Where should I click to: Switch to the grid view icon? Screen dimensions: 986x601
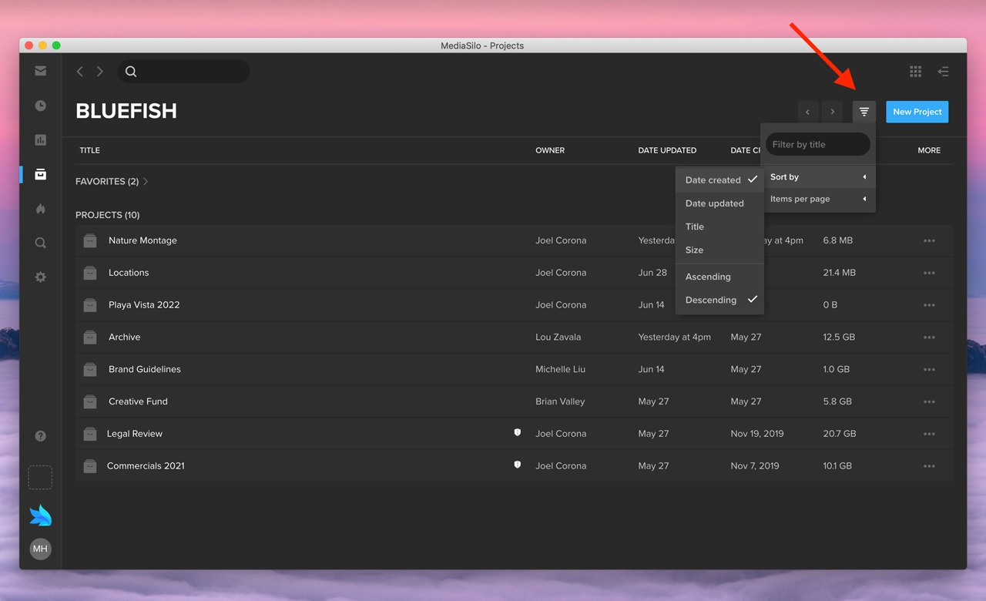coord(915,71)
